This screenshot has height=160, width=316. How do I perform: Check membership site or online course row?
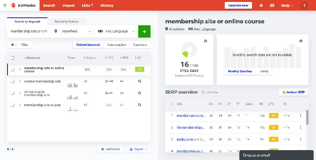(13, 70)
